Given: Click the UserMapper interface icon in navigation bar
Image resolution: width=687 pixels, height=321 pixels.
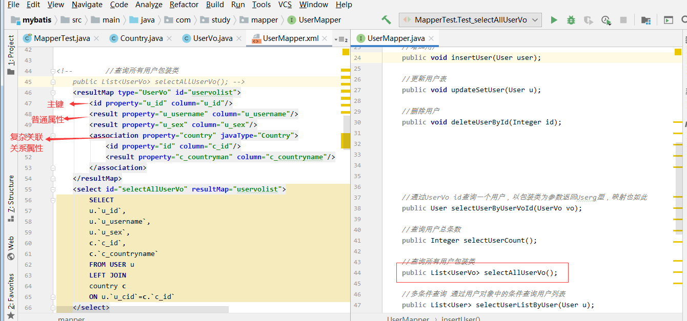Looking at the screenshot, I should click(x=292, y=20).
